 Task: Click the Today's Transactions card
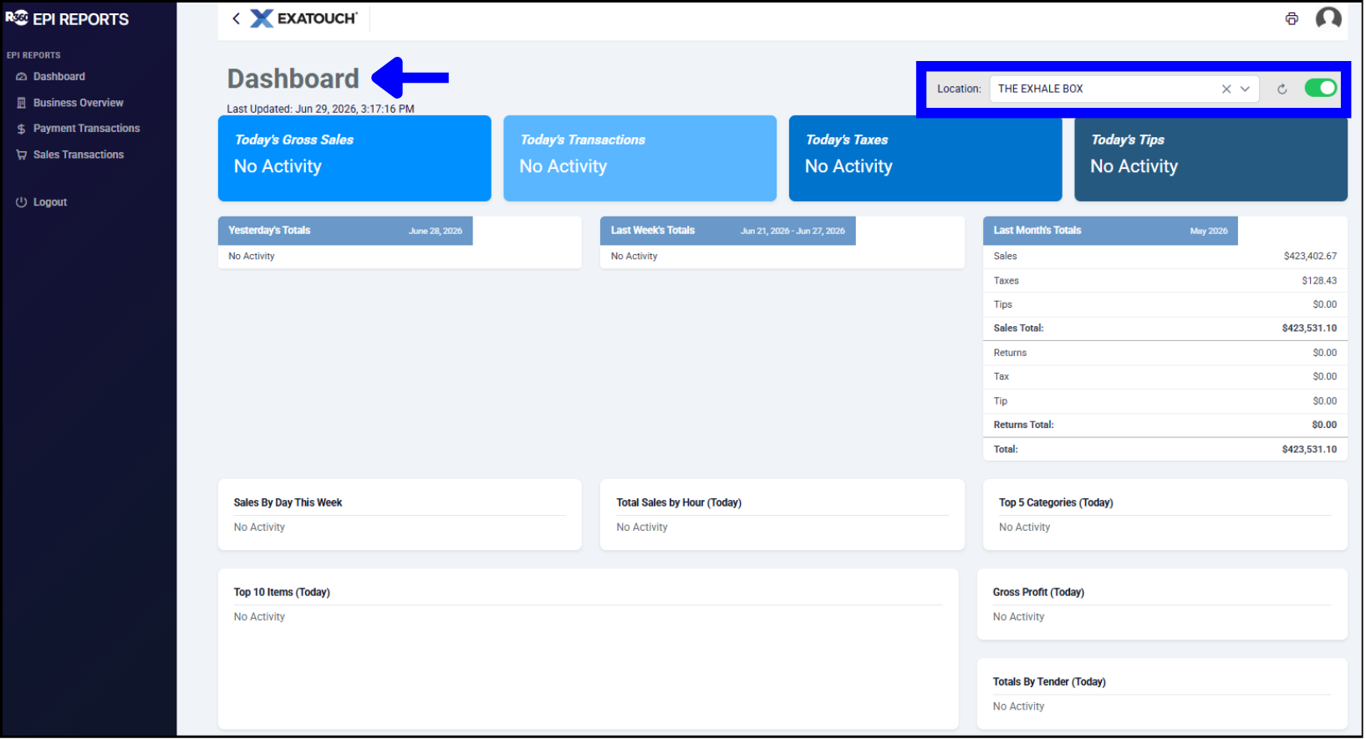click(640, 159)
